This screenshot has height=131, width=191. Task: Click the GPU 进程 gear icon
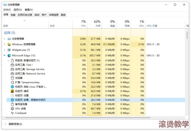[x=12, y=109]
